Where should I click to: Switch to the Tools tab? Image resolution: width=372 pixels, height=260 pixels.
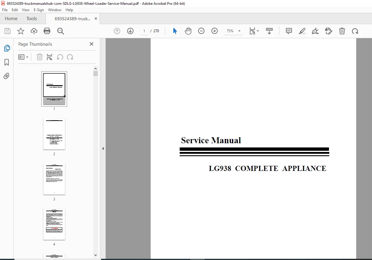pos(32,19)
